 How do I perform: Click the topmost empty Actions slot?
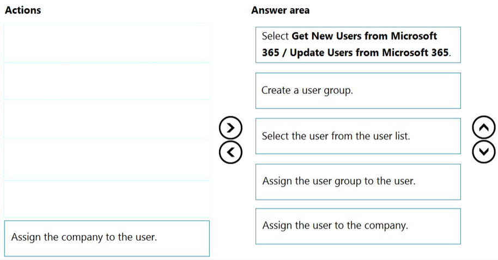pyautogui.click(x=107, y=42)
